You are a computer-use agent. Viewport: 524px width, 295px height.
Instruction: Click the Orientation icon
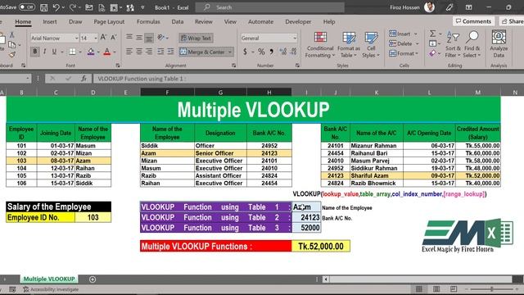coord(161,38)
